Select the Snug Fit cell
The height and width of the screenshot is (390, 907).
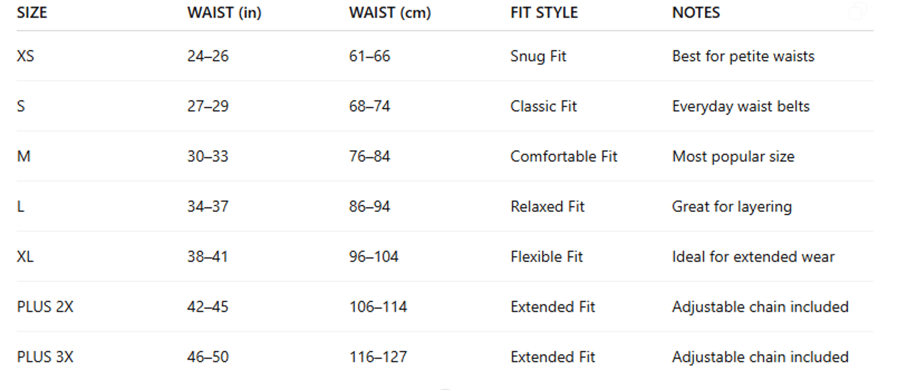point(538,56)
